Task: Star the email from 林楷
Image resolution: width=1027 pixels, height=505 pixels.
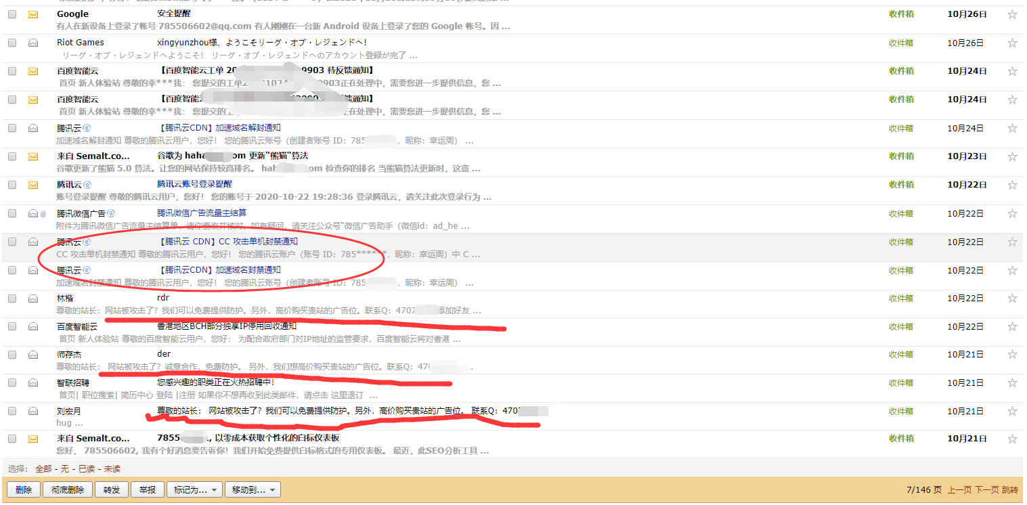Action: point(1012,298)
